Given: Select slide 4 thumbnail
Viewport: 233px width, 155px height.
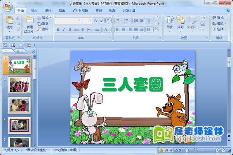Looking at the screenshot, I should click(x=19, y=125).
